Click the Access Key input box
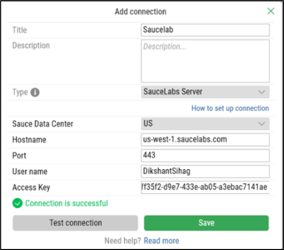Screen dimensions: 284x250 [205, 187]
